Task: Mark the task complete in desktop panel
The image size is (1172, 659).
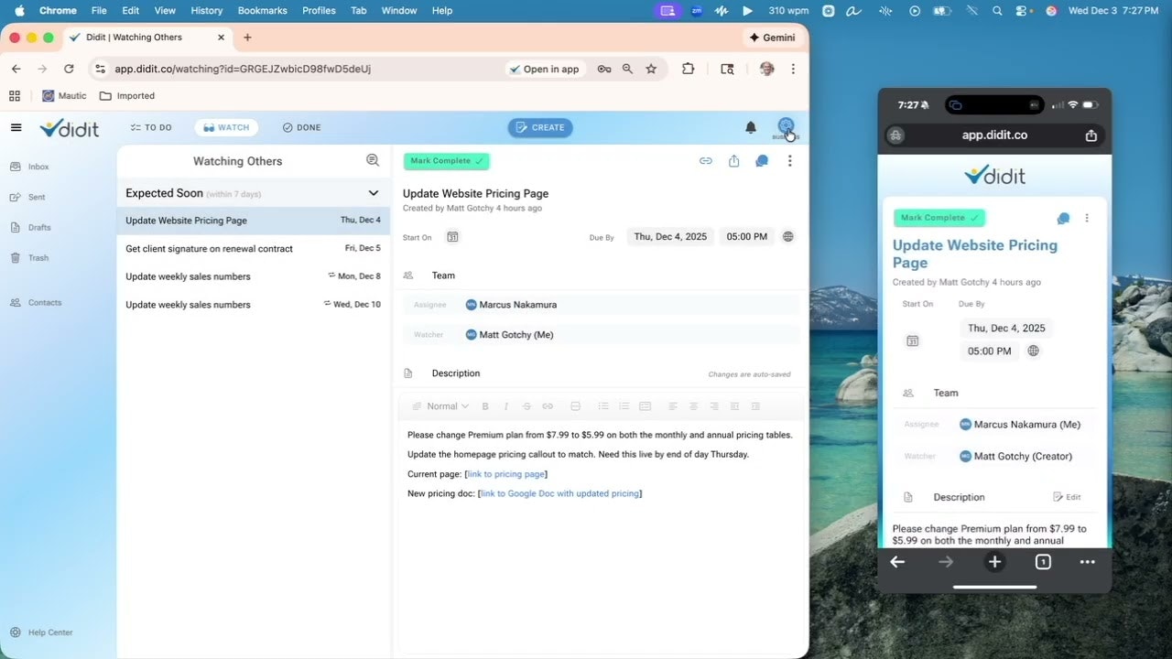Action: (x=447, y=161)
